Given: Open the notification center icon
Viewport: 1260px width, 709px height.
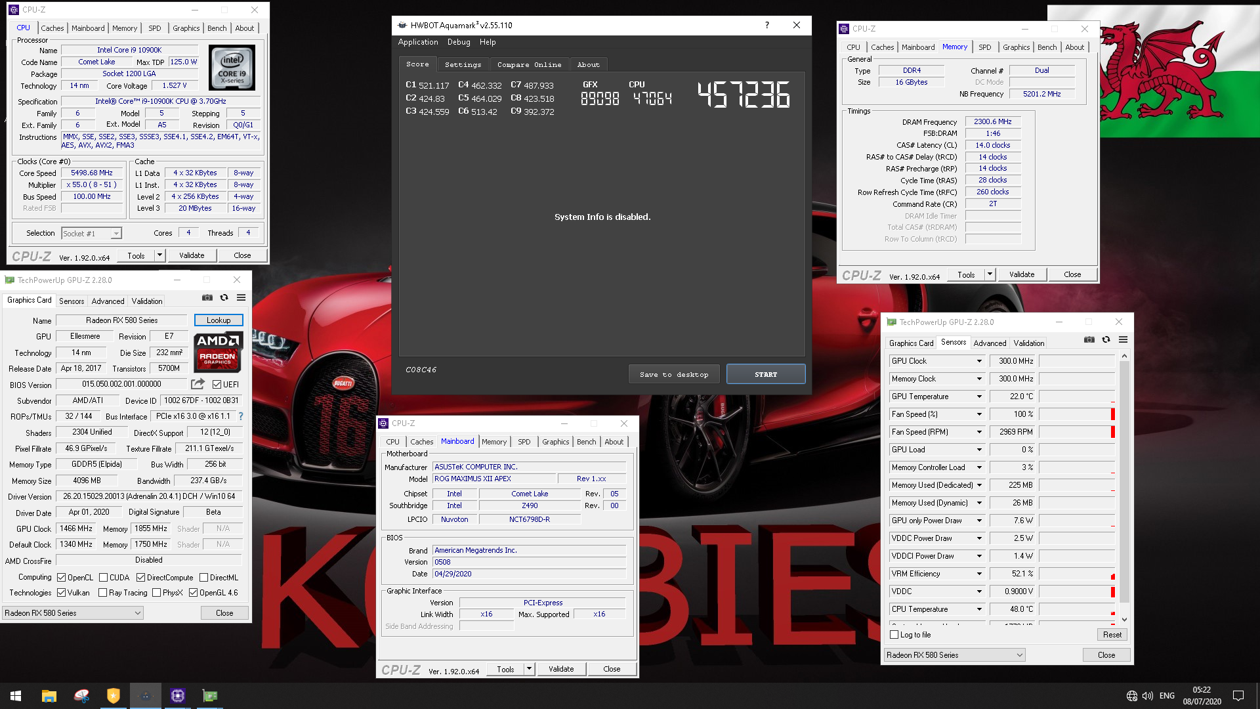Looking at the screenshot, I should click(1238, 696).
